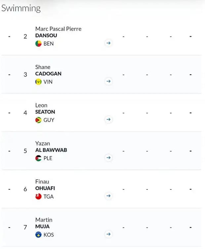Open arrow icon for Marc Dansou
Image resolution: width=205 pixels, height=249 pixels.
[x=108, y=43]
